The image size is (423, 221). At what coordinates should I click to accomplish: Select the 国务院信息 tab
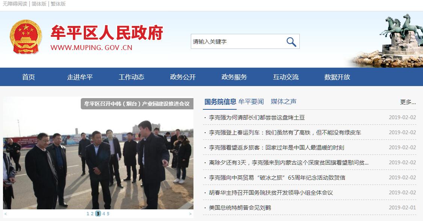click(220, 102)
